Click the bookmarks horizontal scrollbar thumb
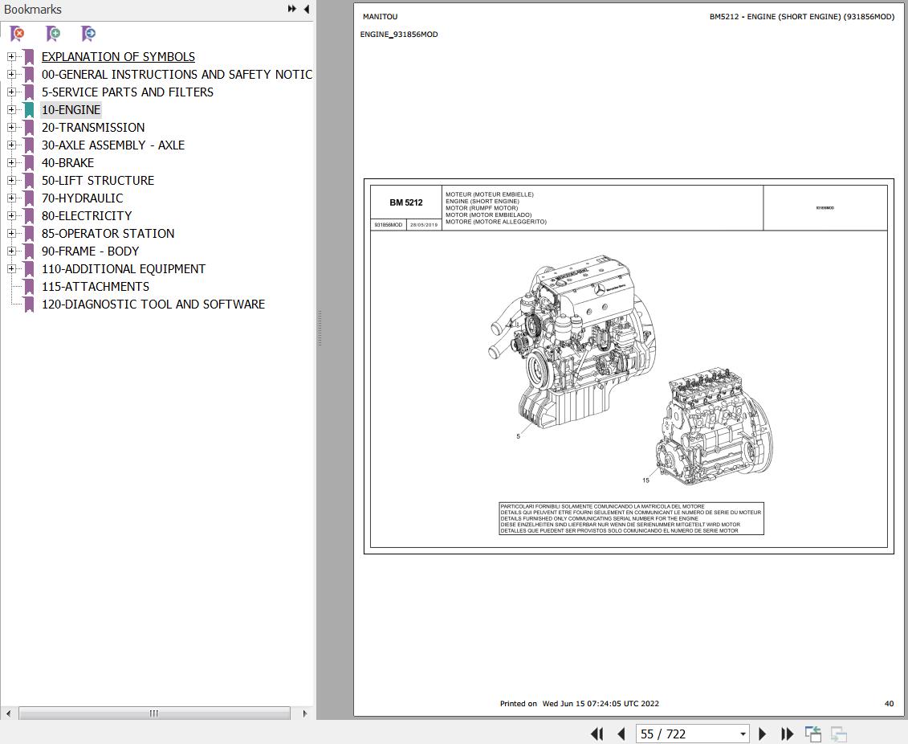 click(154, 713)
